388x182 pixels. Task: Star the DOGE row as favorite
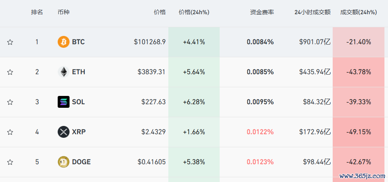pos(10,162)
